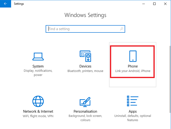Open the Apps list icon
The height and width of the screenshot is (129, 171).
pyautogui.click(x=133, y=101)
